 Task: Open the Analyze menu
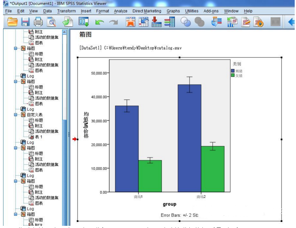point(121,11)
